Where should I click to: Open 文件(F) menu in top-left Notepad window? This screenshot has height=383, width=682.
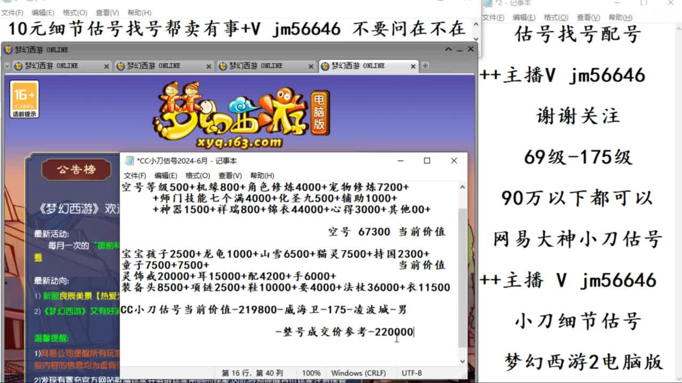[x=12, y=12]
